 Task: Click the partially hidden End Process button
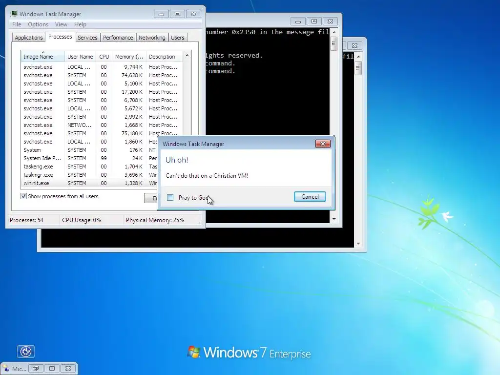150,198
